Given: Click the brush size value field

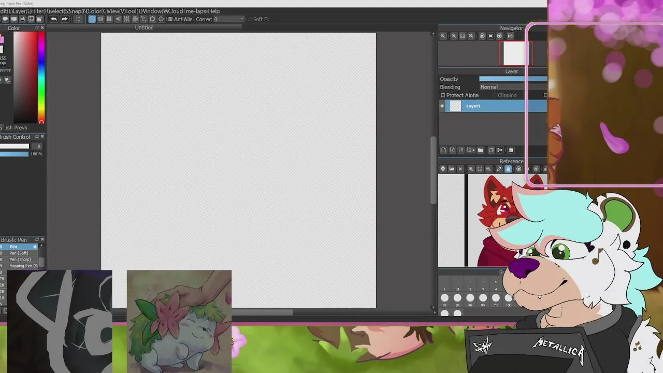Looking at the screenshot, I should [x=36, y=146].
